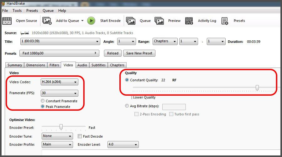Click the Save New Preset button
Screen dimensions: 282x157
[139, 53]
